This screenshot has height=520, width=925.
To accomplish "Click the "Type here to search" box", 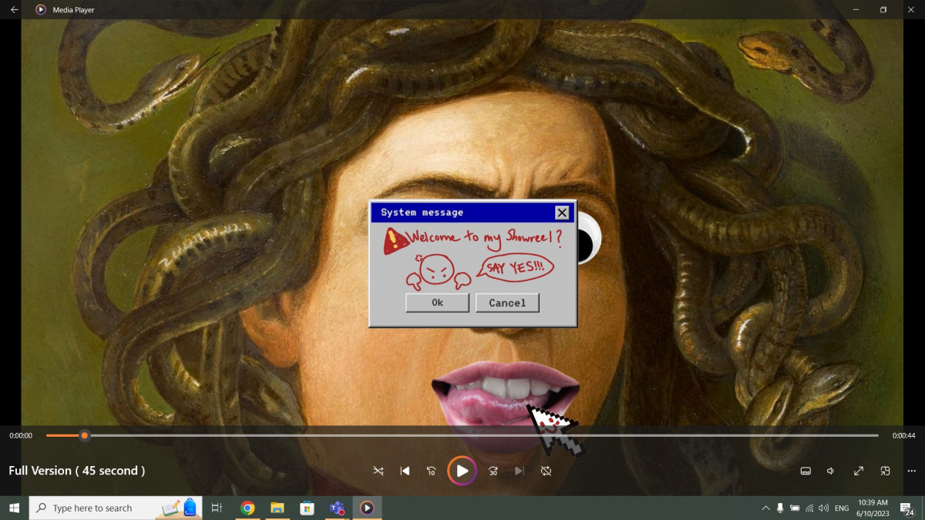I will pos(116,508).
